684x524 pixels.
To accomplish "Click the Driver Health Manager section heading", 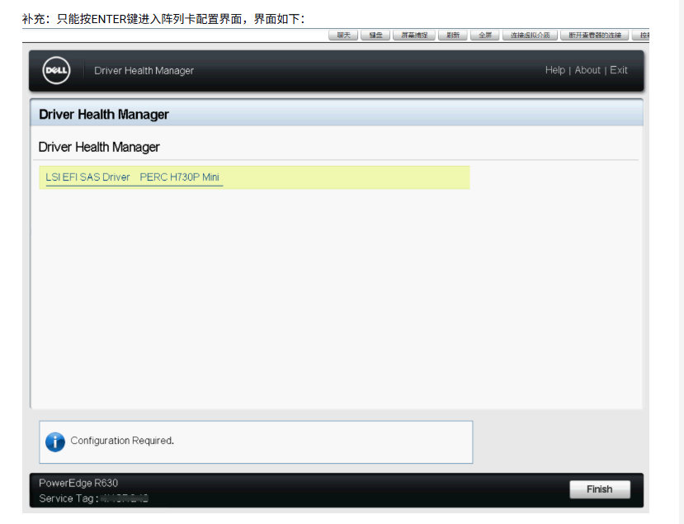I will [99, 147].
